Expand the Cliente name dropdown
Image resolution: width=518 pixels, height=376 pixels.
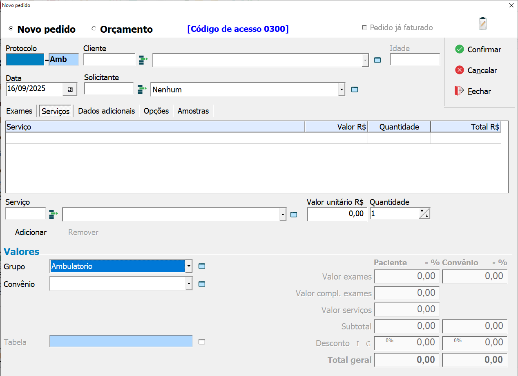[x=365, y=60]
